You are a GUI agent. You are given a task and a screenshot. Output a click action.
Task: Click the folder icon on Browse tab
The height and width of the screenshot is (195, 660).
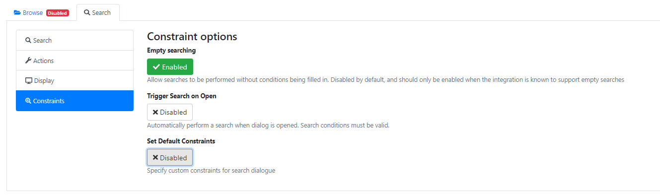[x=17, y=12]
